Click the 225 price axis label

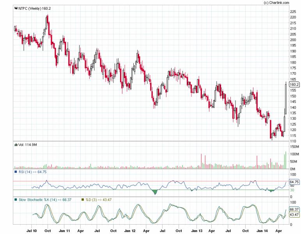click(293, 12)
